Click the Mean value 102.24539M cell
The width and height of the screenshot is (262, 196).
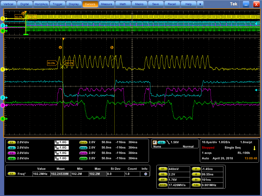[x=61, y=174]
